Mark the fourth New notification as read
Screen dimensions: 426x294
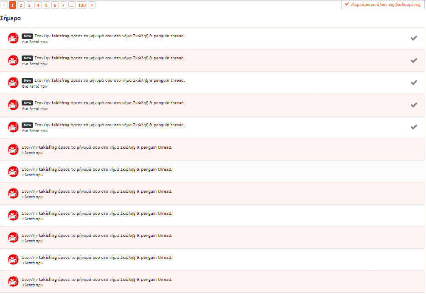point(414,105)
